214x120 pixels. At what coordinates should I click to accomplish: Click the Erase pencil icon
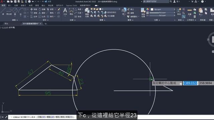pos(59,9)
